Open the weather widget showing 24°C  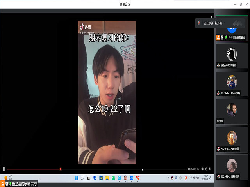tap(8, 178)
